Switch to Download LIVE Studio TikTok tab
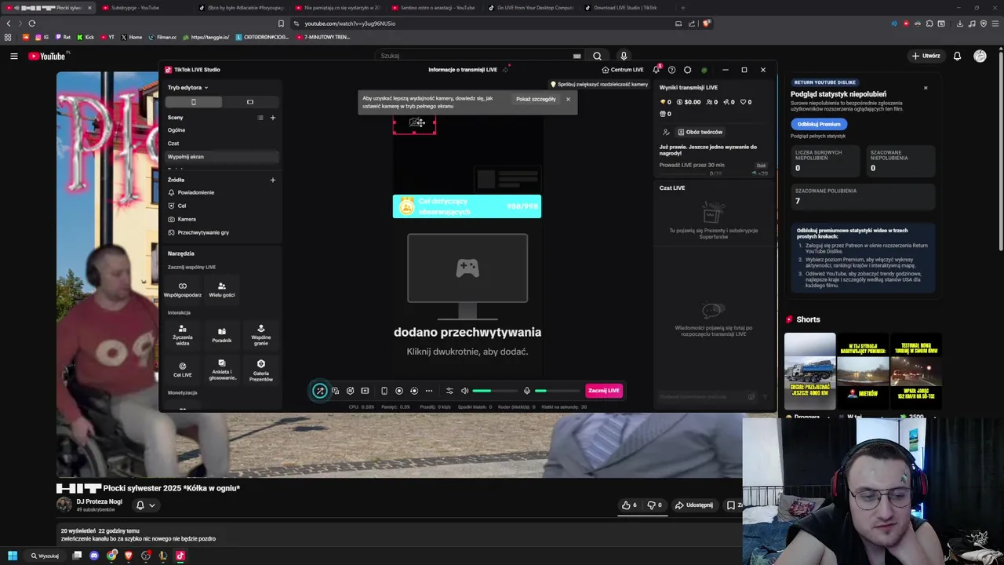 pos(625,7)
